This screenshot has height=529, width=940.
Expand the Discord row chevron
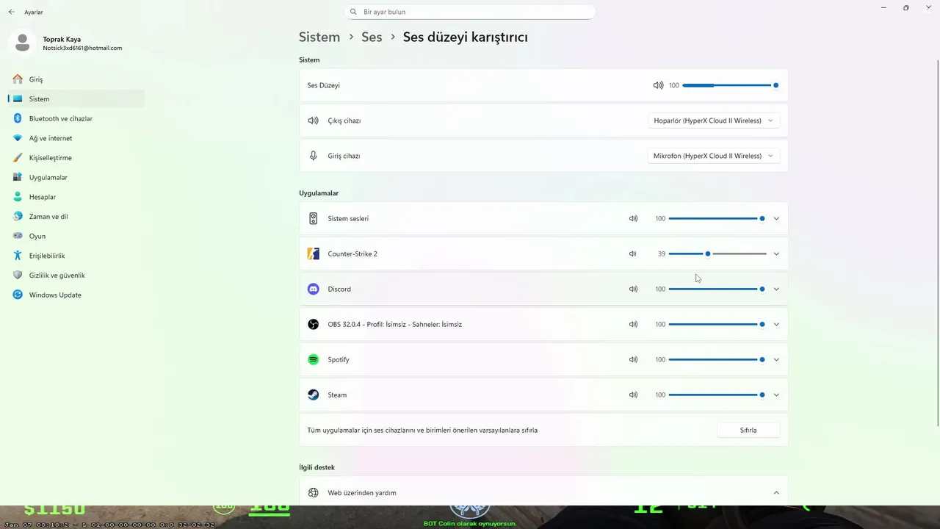tap(776, 289)
